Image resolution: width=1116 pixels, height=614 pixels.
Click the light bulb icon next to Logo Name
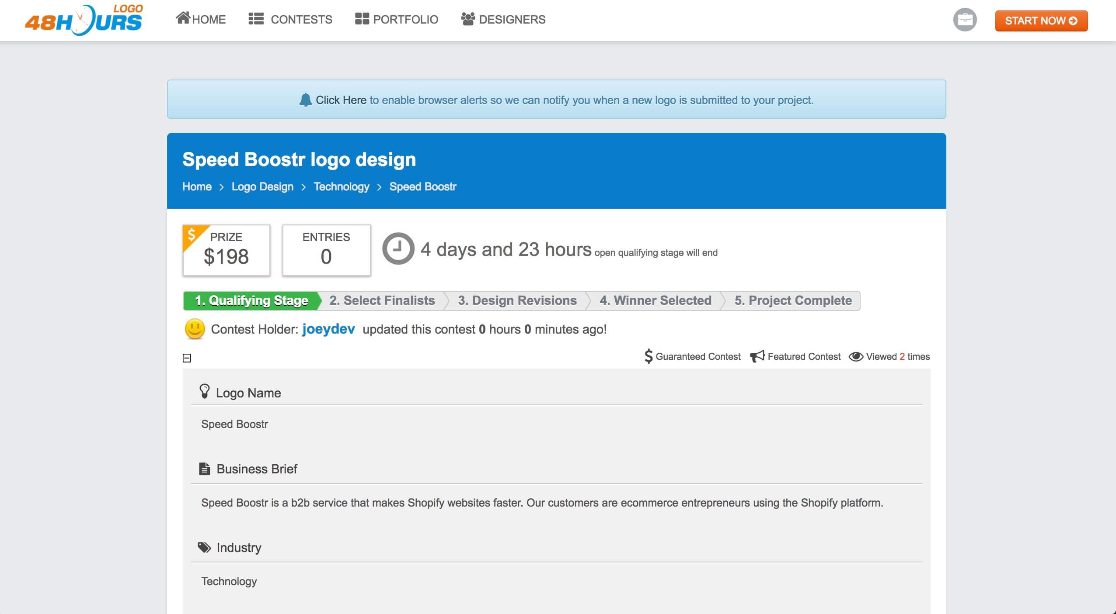(x=205, y=391)
